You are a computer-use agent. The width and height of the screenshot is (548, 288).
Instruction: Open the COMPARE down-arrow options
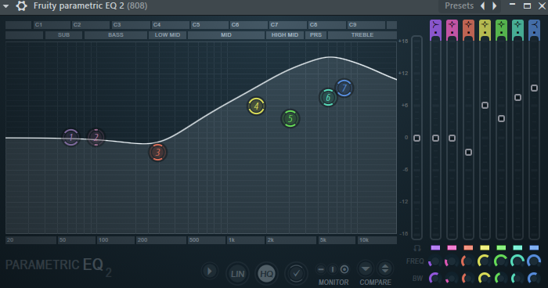pos(366,269)
